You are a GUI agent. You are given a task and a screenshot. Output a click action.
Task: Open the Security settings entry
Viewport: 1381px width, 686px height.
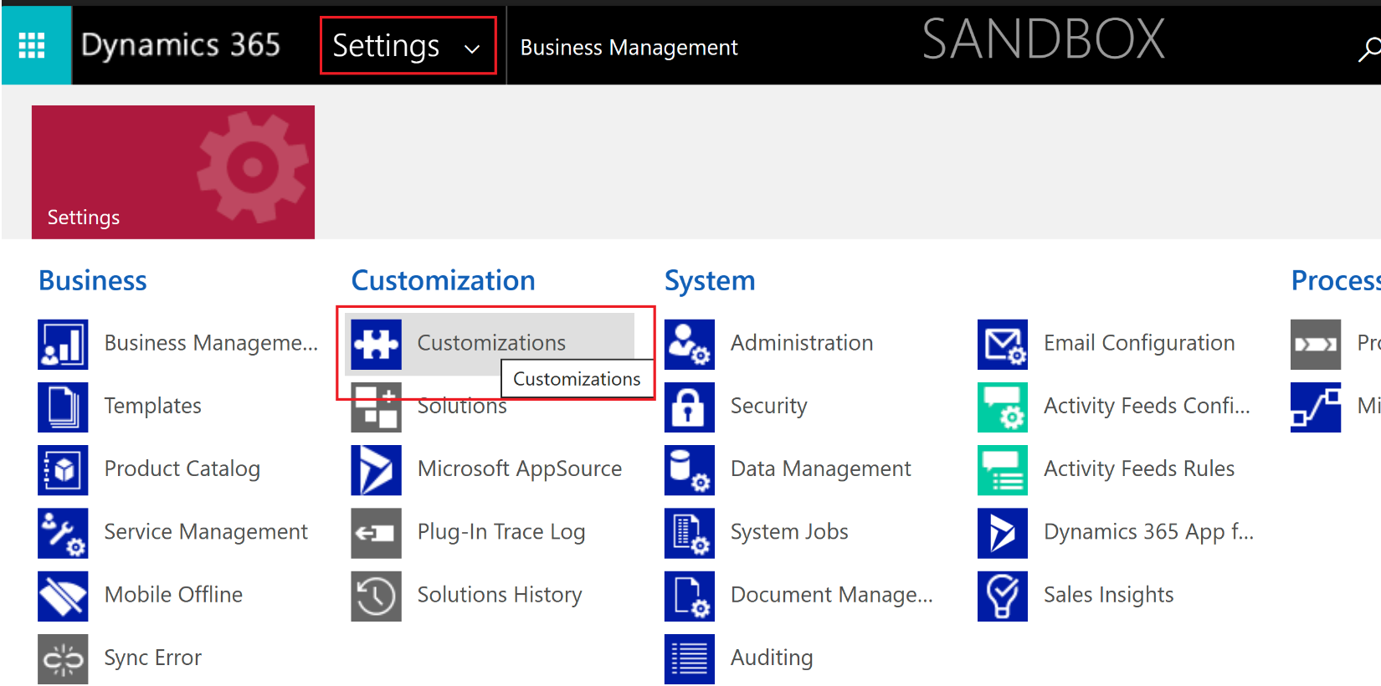click(769, 406)
